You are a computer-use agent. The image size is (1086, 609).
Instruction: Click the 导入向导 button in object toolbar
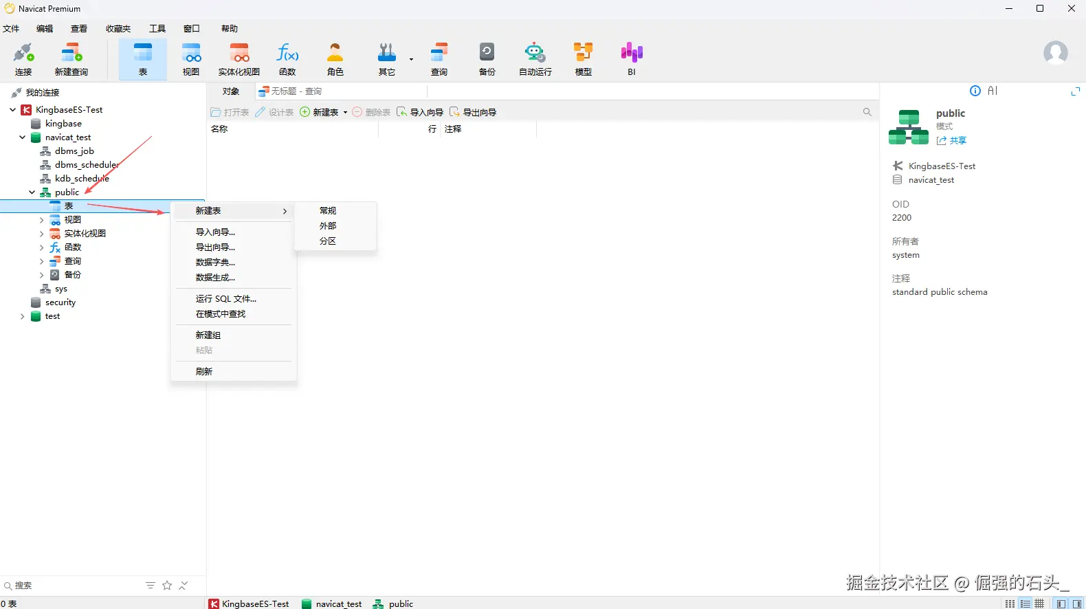click(x=420, y=113)
